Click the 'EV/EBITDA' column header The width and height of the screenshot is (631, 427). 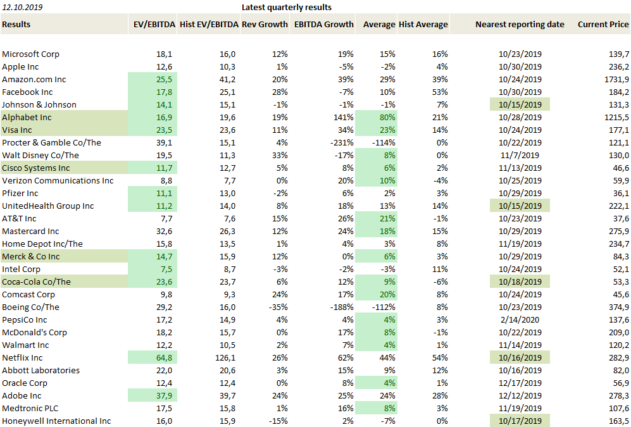(153, 24)
